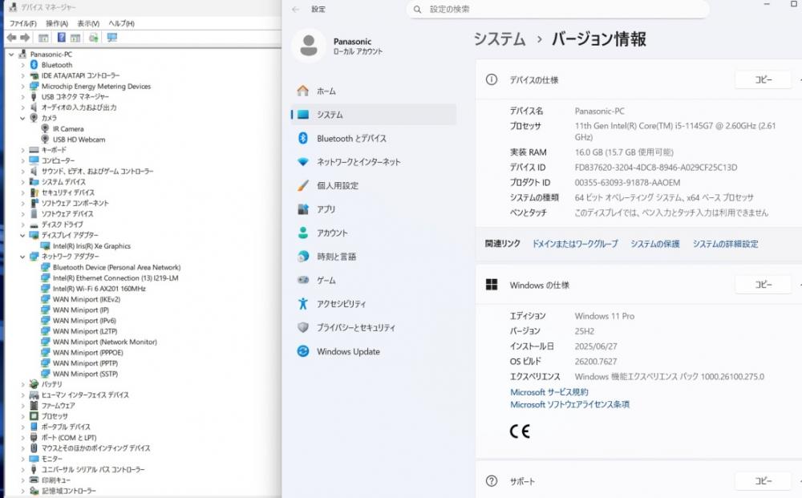Image resolution: width=802 pixels, height=498 pixels.
Task: Click the 設定の検索 search field
Action: (557, 9)
